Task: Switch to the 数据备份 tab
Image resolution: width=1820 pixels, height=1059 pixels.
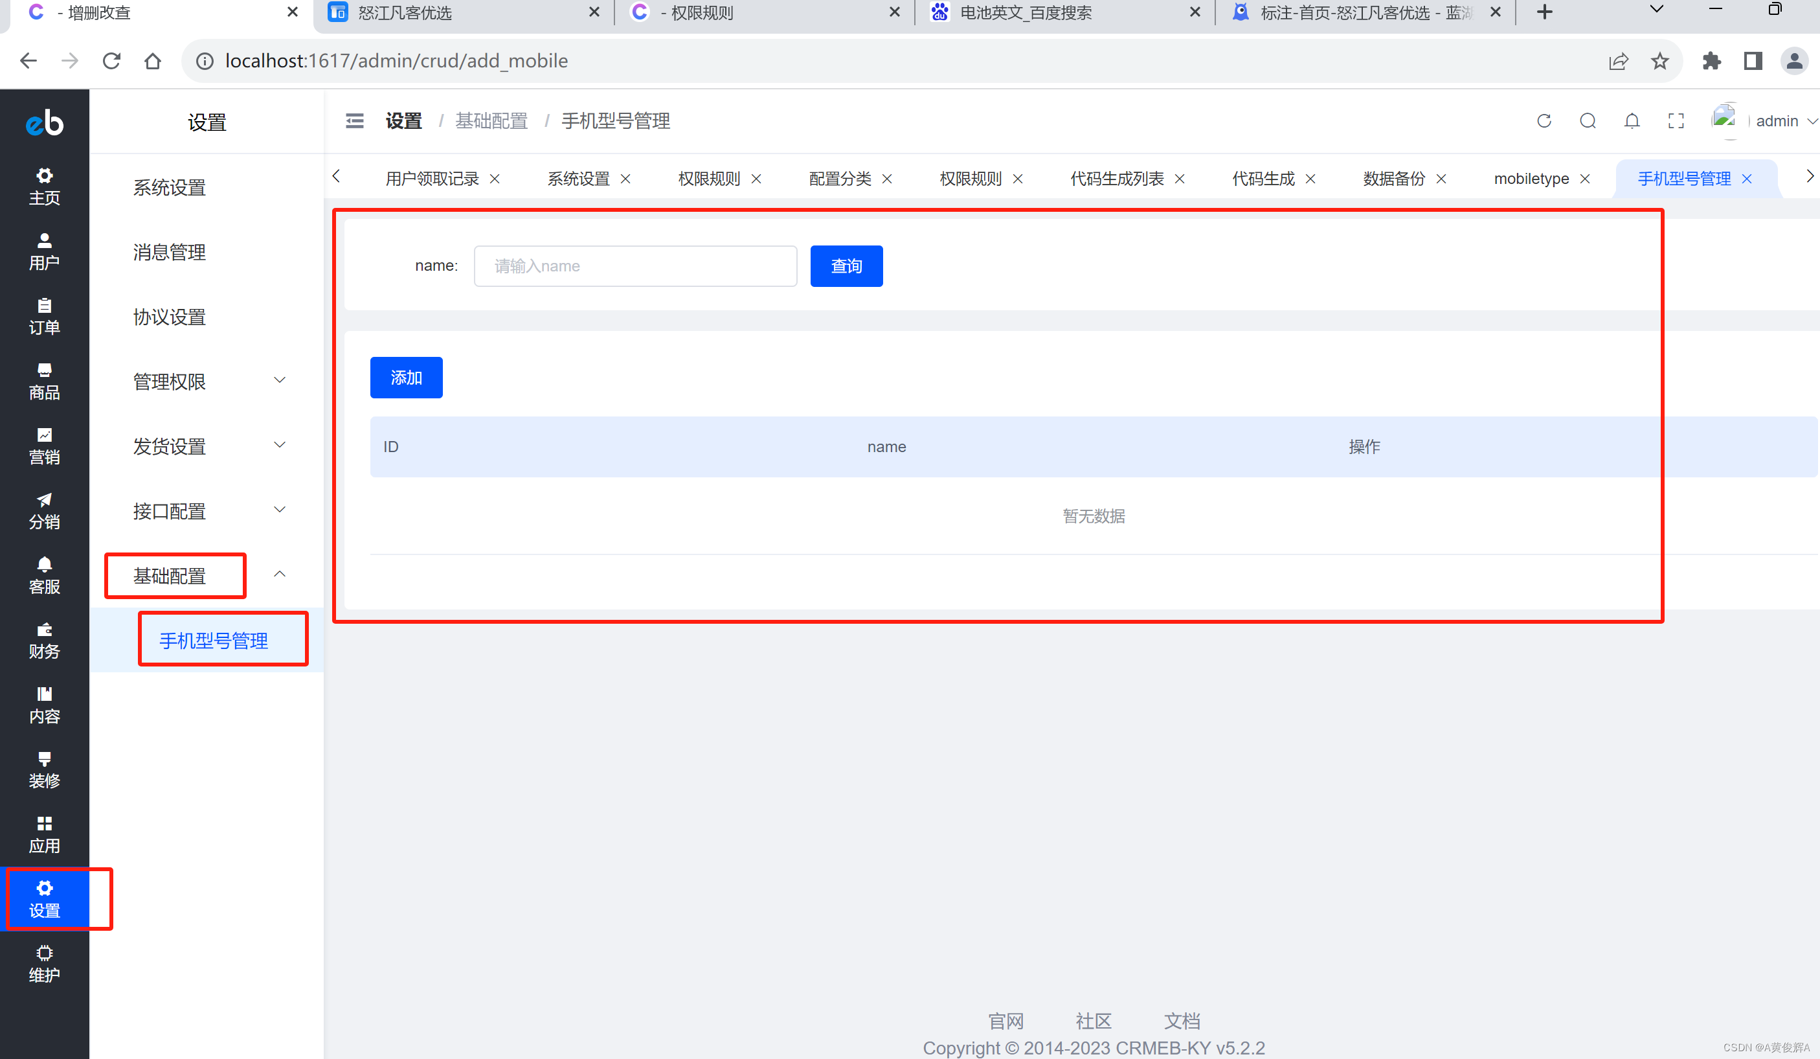Action: pos(1394,178)
